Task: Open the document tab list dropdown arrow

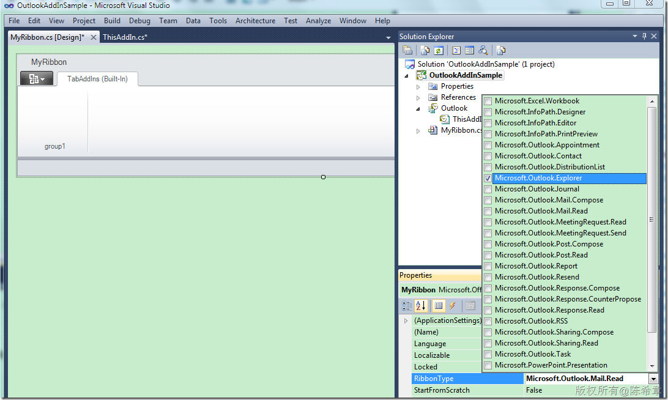Action: tap(388, 38)
